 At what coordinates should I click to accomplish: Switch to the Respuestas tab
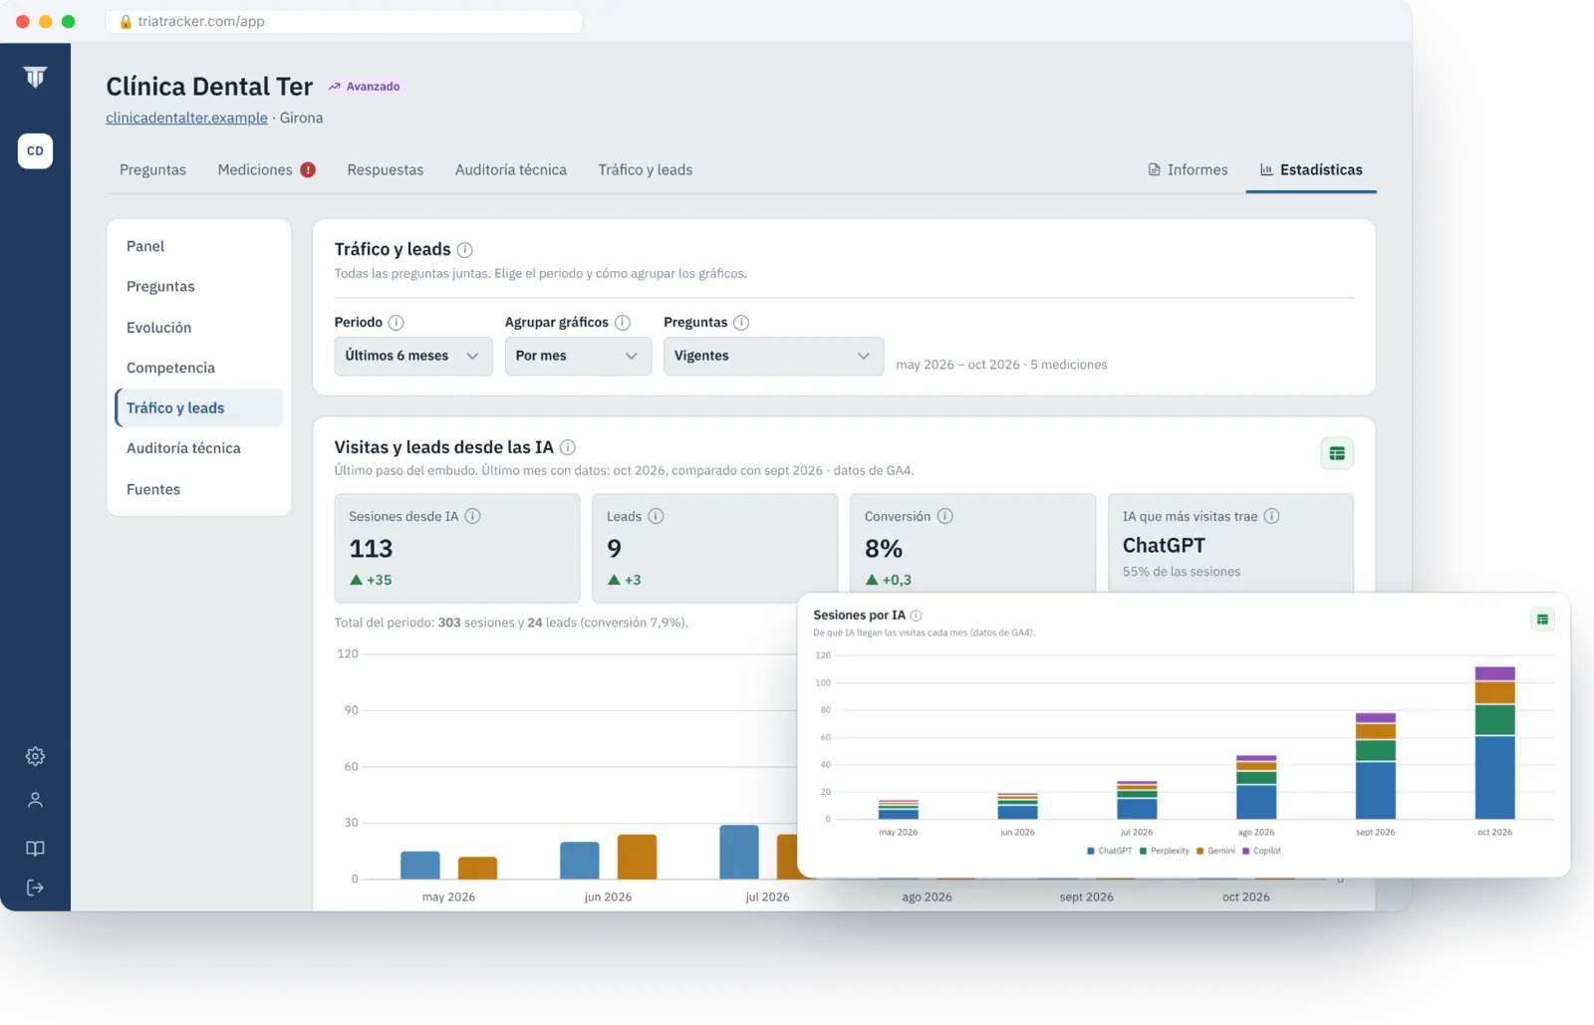386,169
